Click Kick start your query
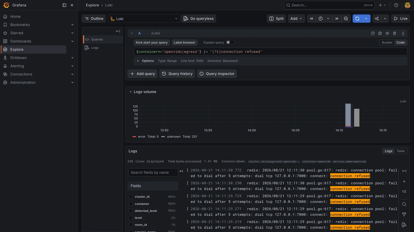 pyautogui.click(x=152, y=43)
